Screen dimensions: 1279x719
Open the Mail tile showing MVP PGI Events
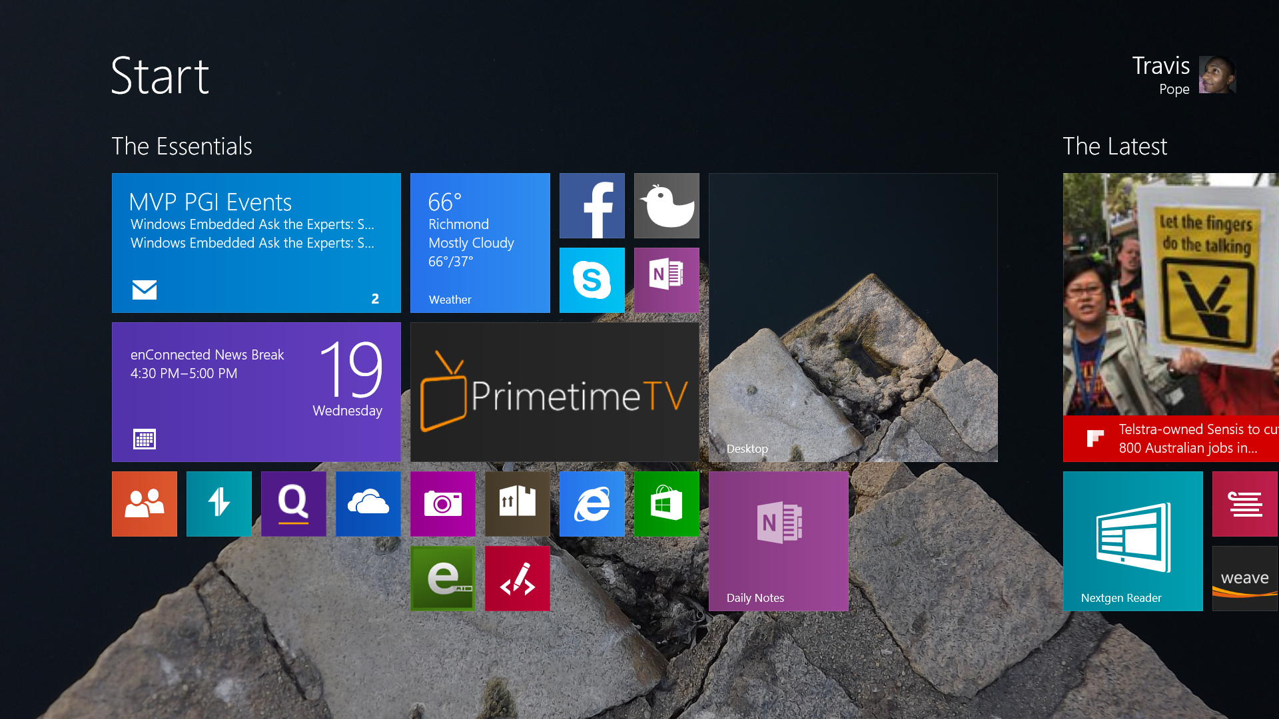tap(256, 243)
